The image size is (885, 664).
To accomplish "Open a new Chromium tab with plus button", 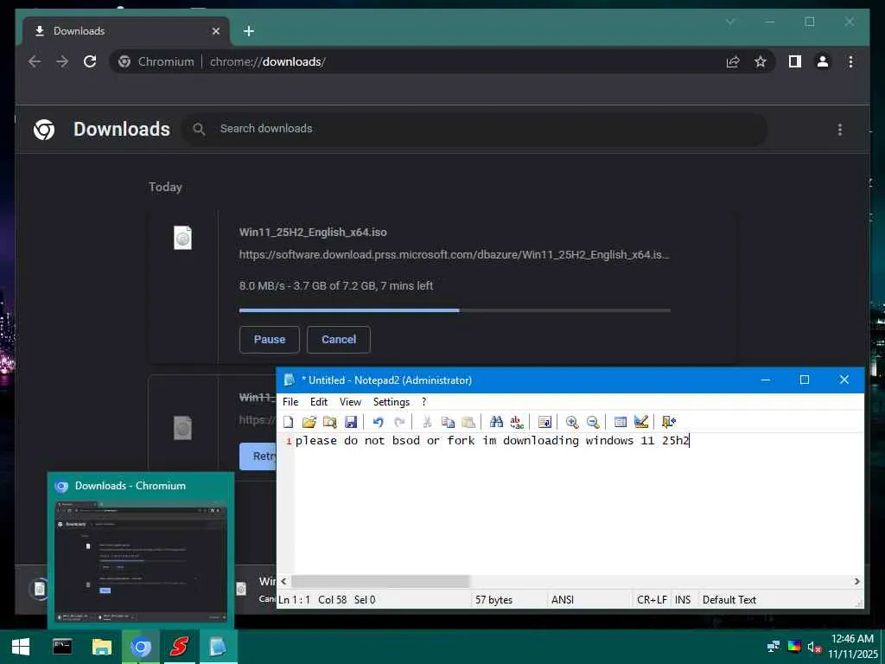I will pos(249,31).
